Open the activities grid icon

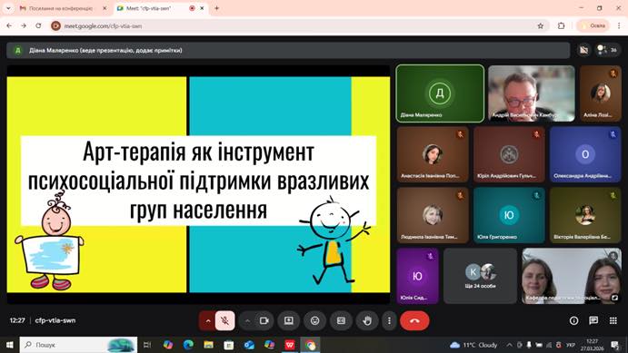point(613,320)
